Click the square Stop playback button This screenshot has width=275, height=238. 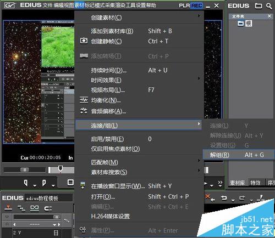[70, 182]
